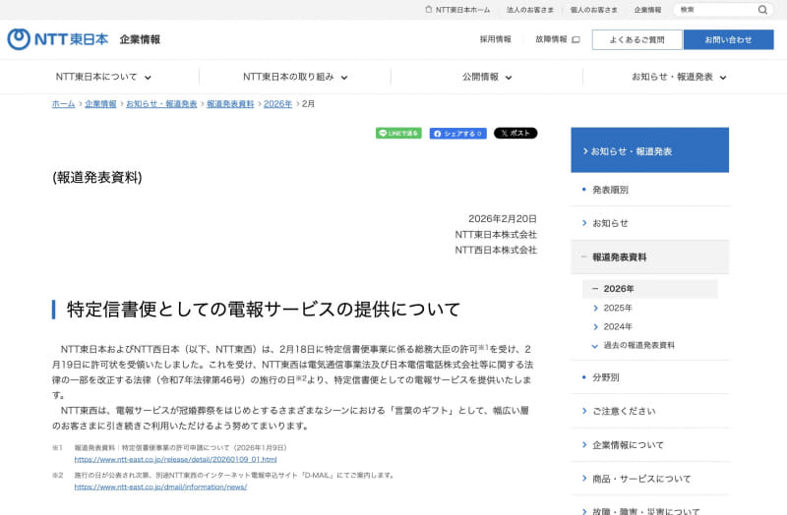Image resolution: width=787 pixels, height=515 pixels.
Task: Expand the NTT東日本について menu
Action: pos(103,77)
